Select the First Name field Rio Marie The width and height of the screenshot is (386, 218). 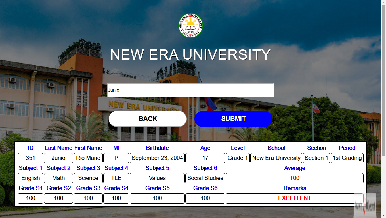(88, 158)
